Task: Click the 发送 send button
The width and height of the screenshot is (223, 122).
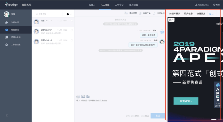Action: (158, 116)
